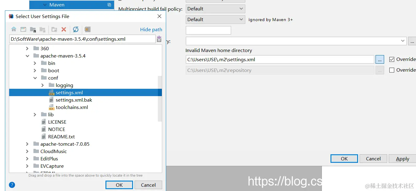Click the Desktop directory toolbar icon

tap(23, 29)
